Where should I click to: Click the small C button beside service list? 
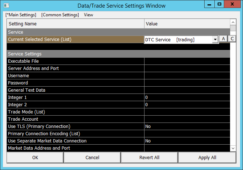point(232,39)
